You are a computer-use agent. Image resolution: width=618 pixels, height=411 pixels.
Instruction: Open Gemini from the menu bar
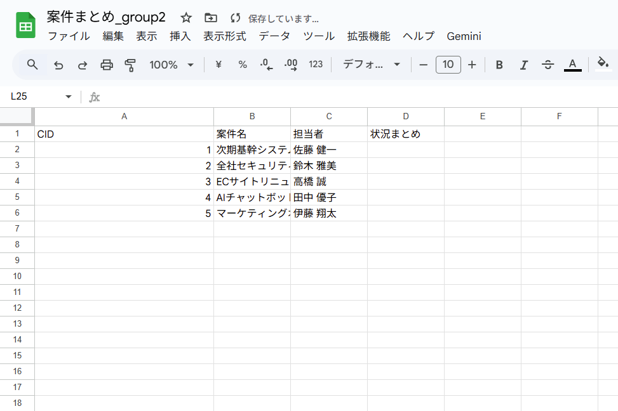pos(464,36)
